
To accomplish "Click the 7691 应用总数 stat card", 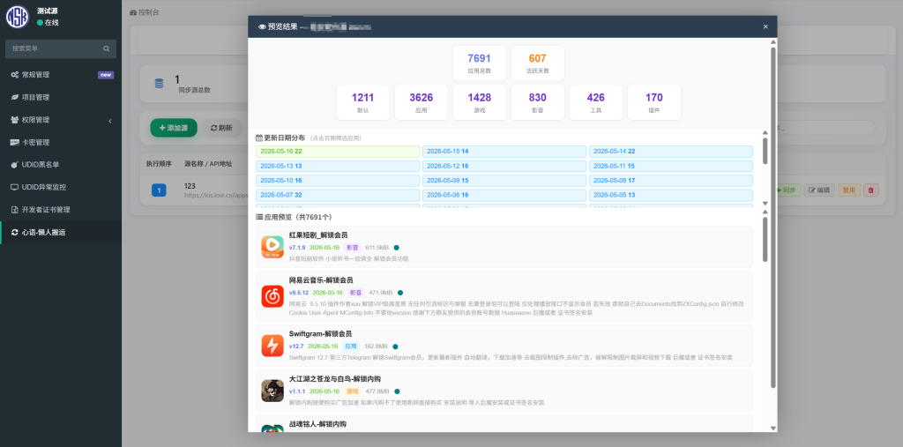I will [x=479, y=63].
